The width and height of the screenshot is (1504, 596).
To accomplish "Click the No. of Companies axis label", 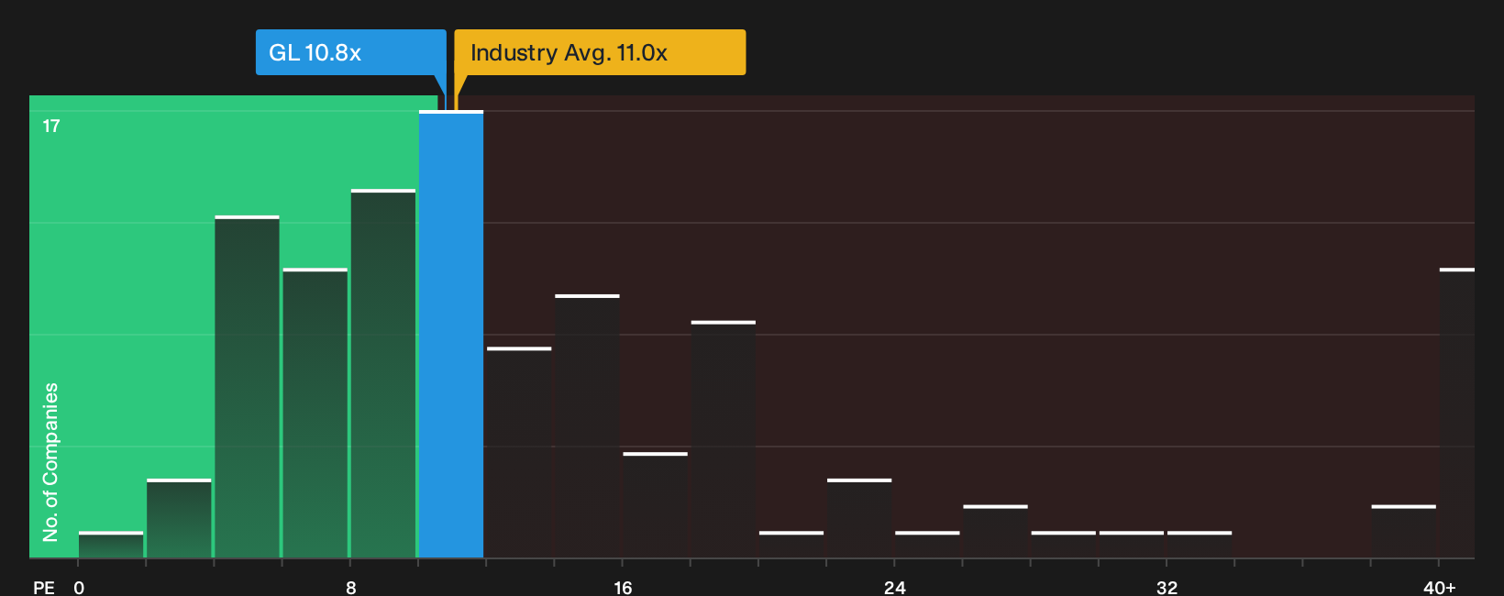I will click(50, 462).
